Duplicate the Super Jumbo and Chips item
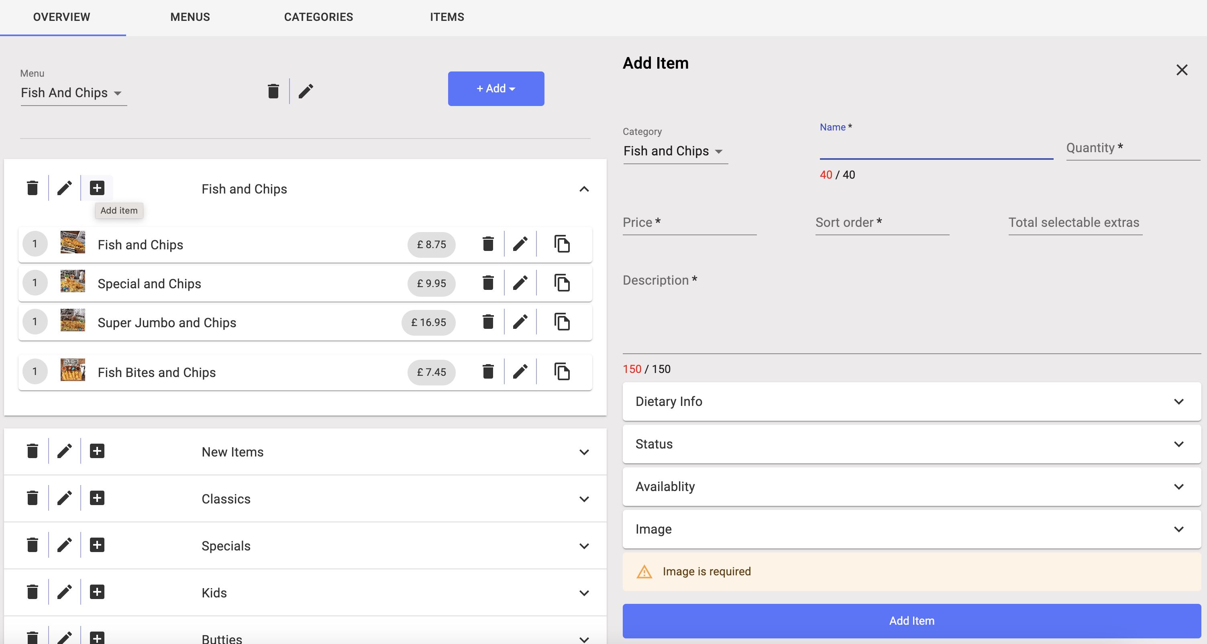 click(x=562, y=322)
